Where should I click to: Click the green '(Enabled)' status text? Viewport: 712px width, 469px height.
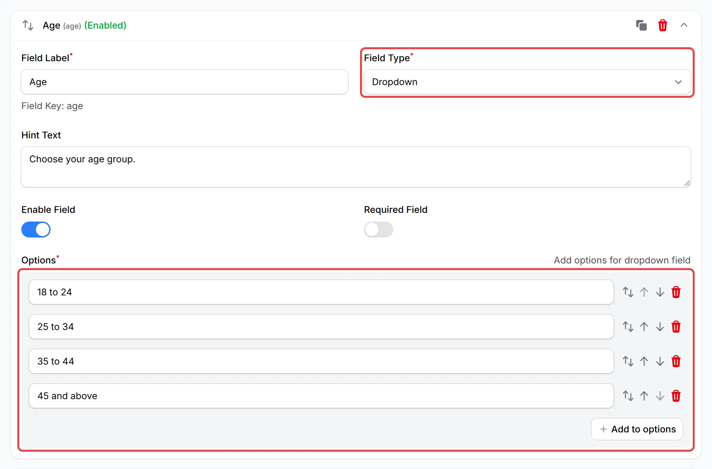point(105,25)
